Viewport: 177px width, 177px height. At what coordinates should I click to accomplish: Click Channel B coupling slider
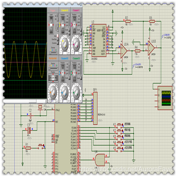tap(69, 69)
